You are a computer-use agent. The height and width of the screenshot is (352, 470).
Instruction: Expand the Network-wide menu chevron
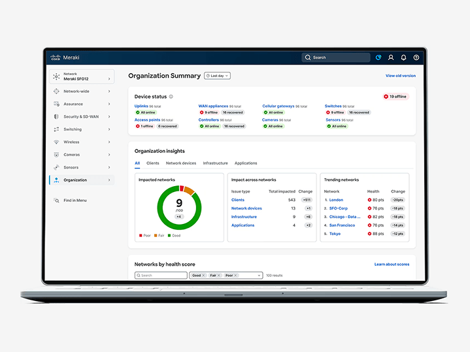[109, 91]
